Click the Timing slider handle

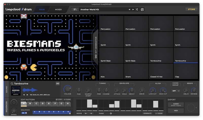point(111,113)
